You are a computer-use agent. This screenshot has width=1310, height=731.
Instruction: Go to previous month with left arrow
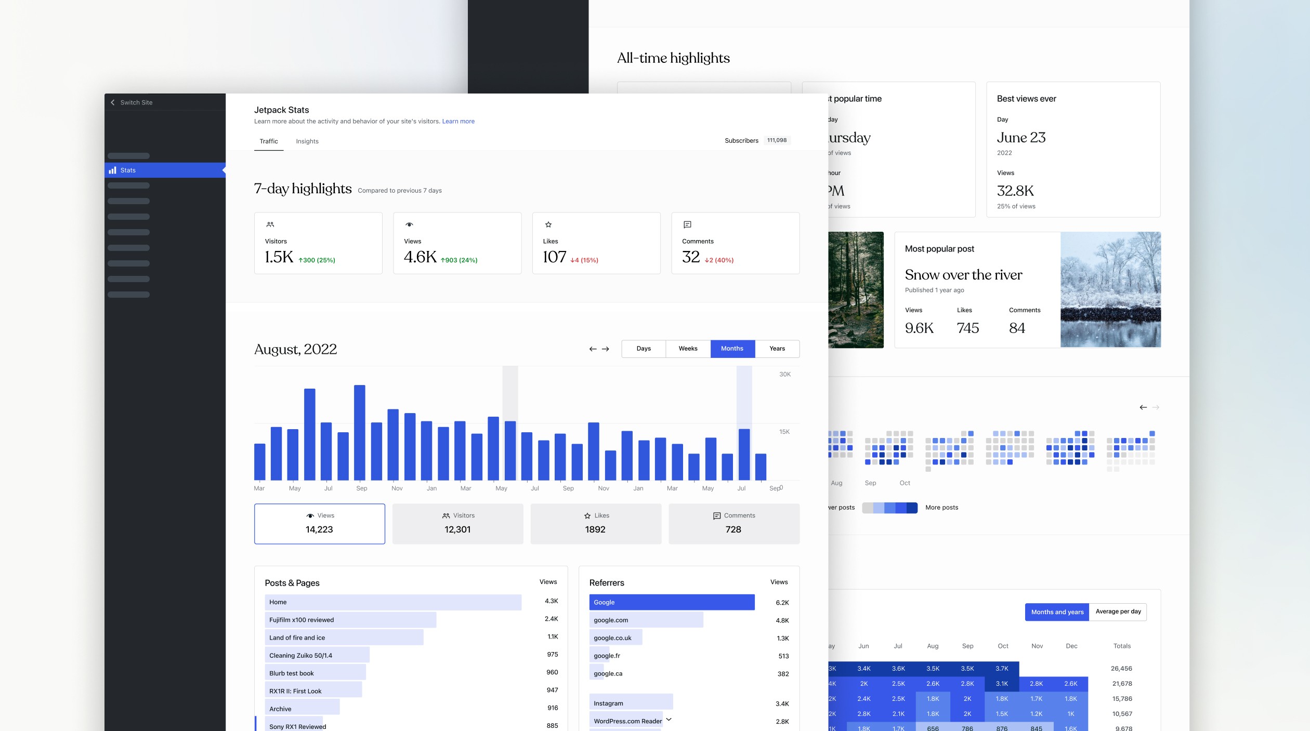[x=593, y=349]
